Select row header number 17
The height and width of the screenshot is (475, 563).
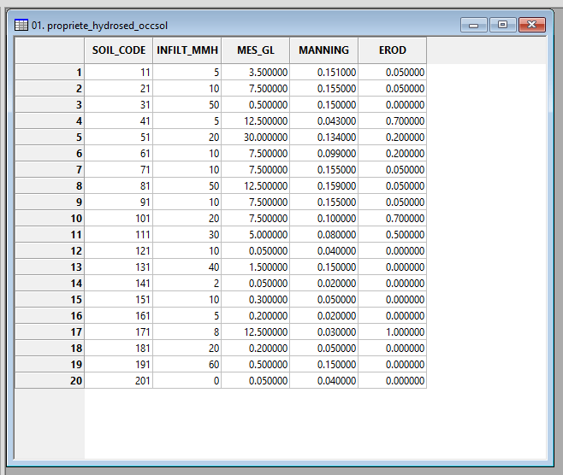[50, 332]
